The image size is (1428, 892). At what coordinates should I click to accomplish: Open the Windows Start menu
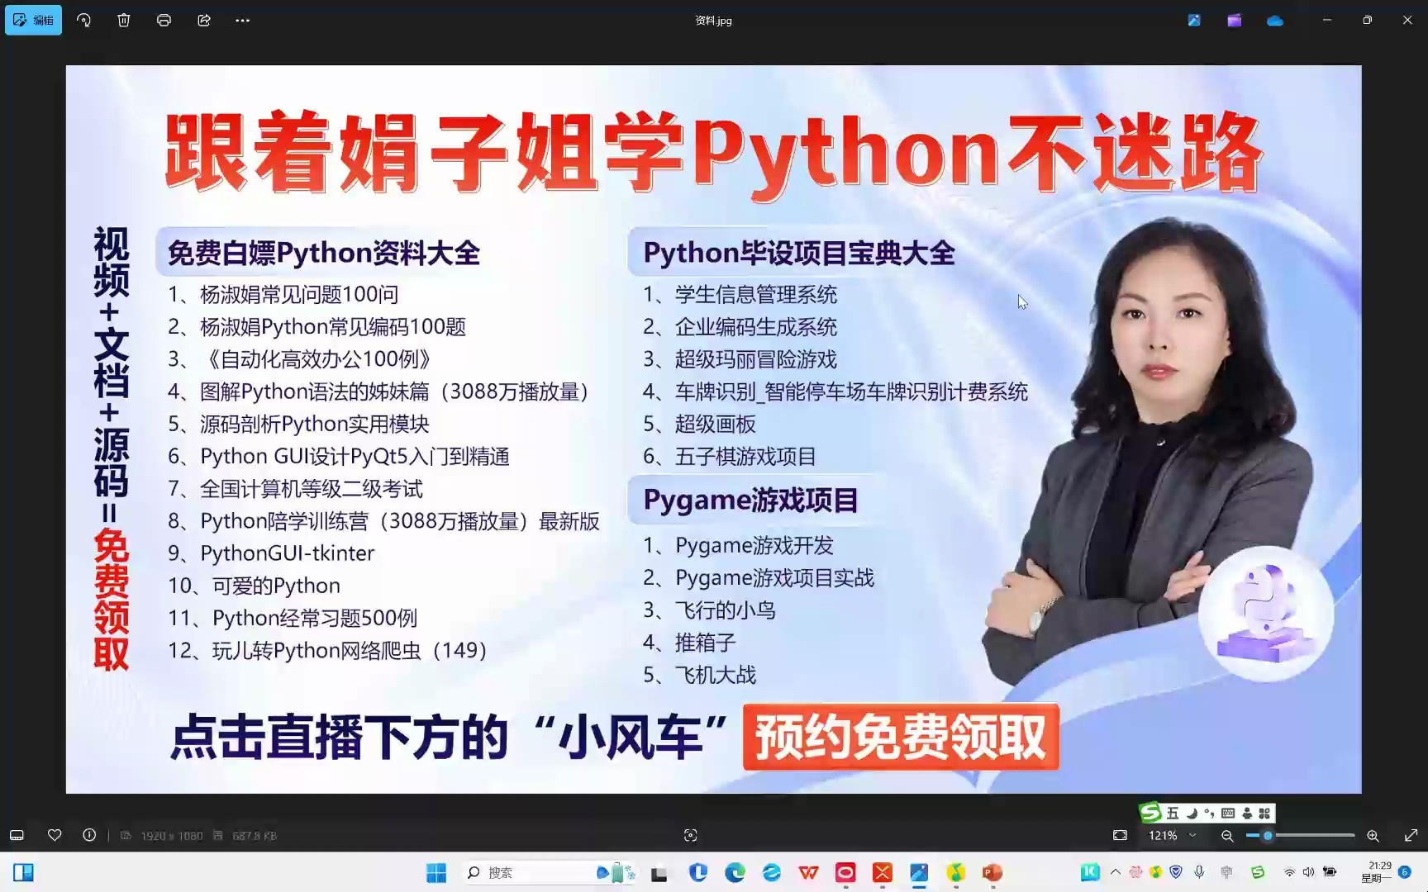(x=436, y=872)
